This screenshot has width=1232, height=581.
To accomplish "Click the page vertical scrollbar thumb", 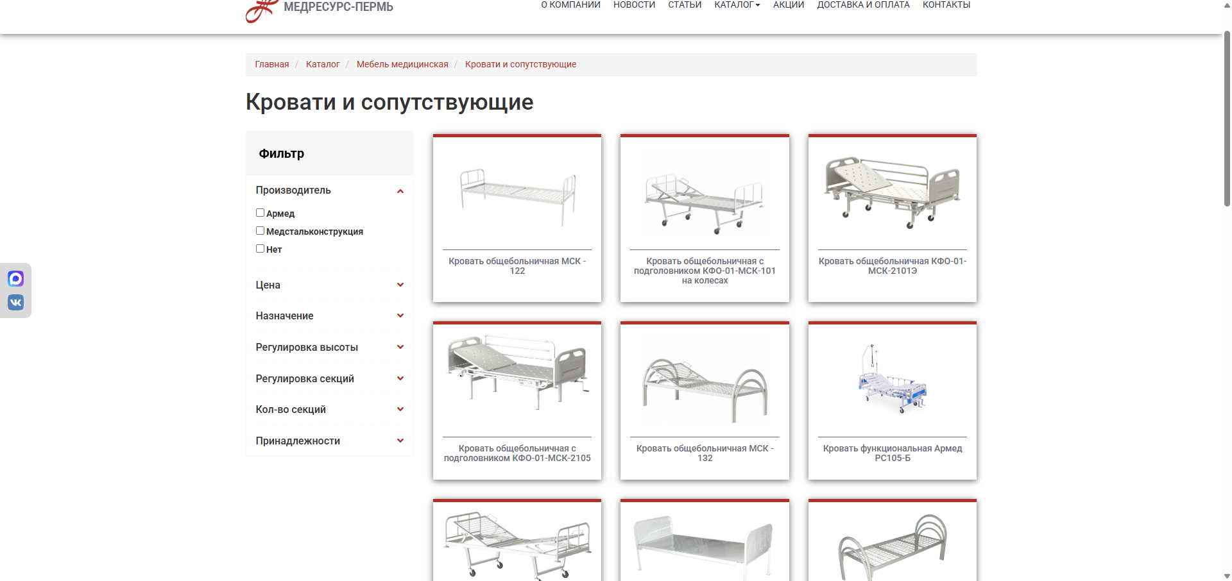I will pos(1227,119).
